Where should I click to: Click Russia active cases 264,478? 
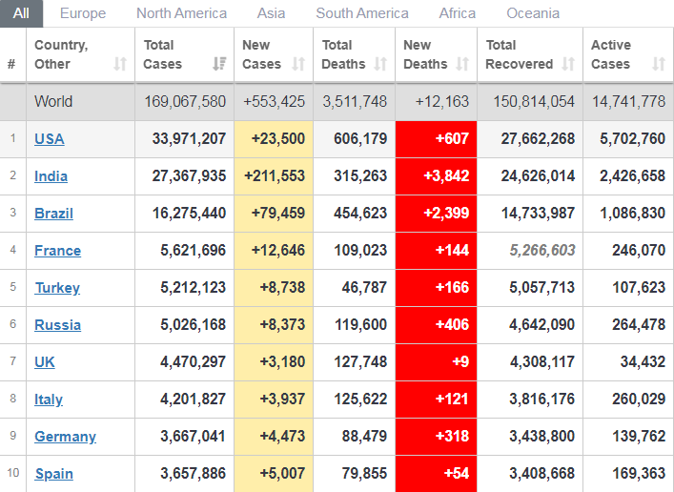tap(639, 325)
